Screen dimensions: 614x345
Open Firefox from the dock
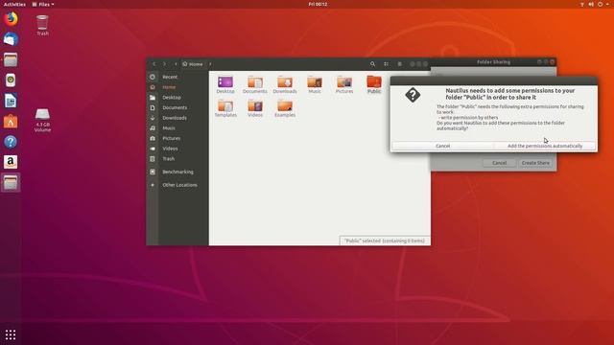tap(11, 19)
